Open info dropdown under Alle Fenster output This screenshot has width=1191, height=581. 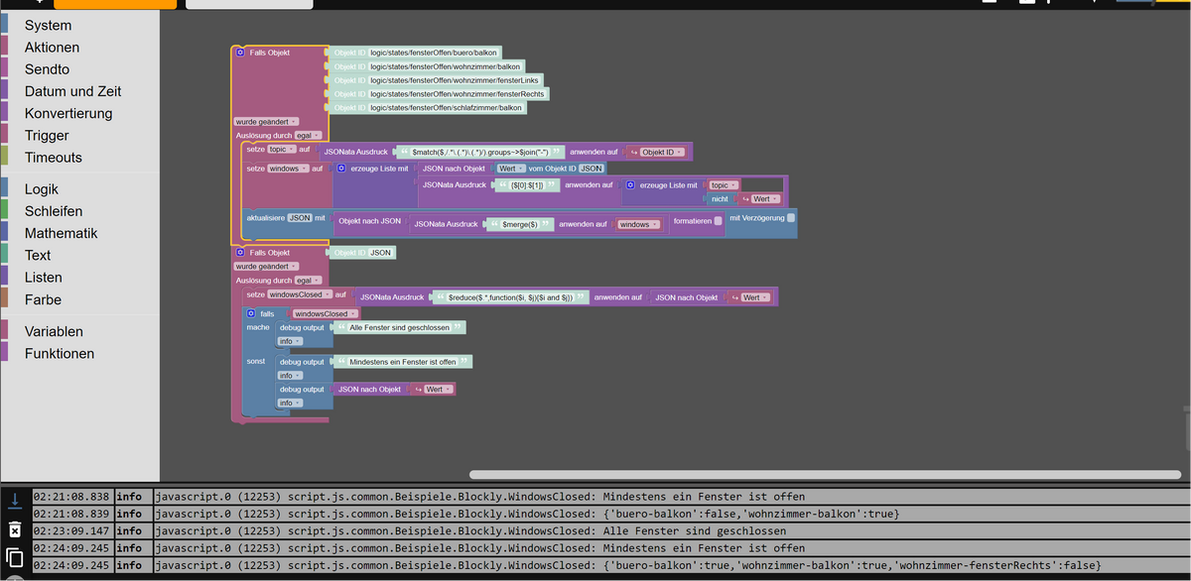click(x=290, y=341)
